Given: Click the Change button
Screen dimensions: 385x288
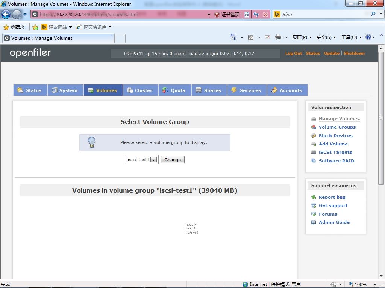Looking at the screenshot, I should point(172,160).
